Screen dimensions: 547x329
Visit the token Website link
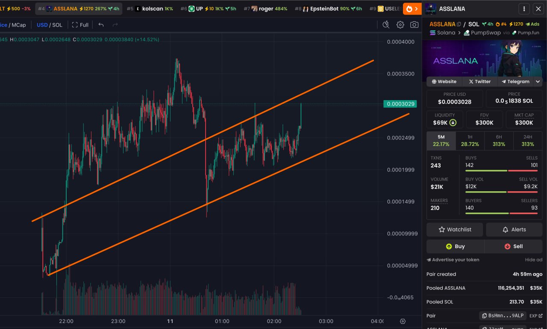[x=444, y=81]
